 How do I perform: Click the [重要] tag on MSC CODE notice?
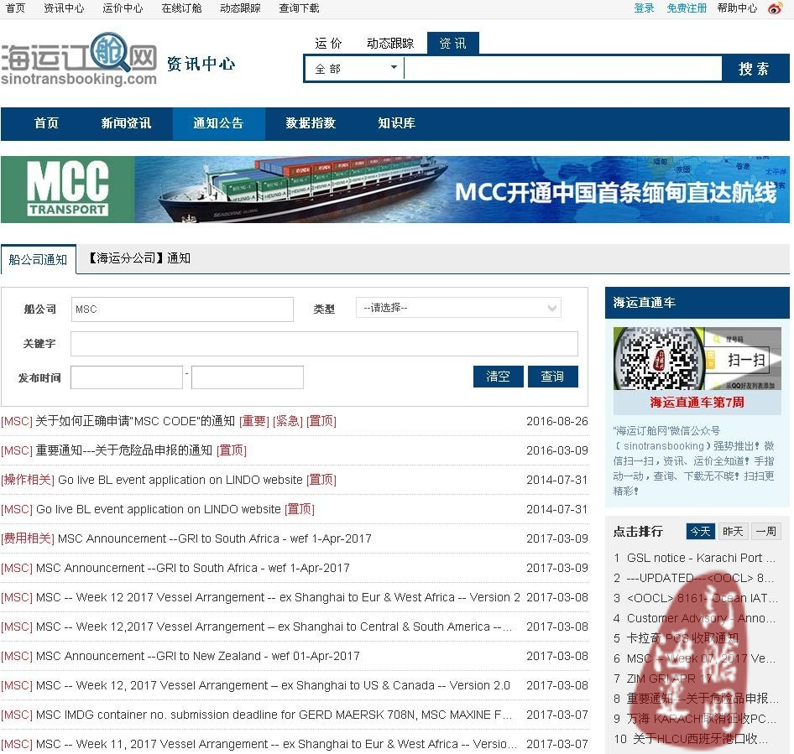(x=253, y=421)
